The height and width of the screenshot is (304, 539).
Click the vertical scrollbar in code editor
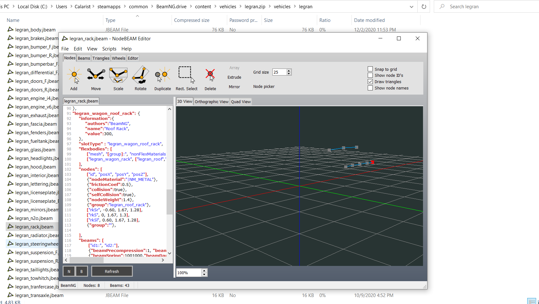tap(169, 202)
